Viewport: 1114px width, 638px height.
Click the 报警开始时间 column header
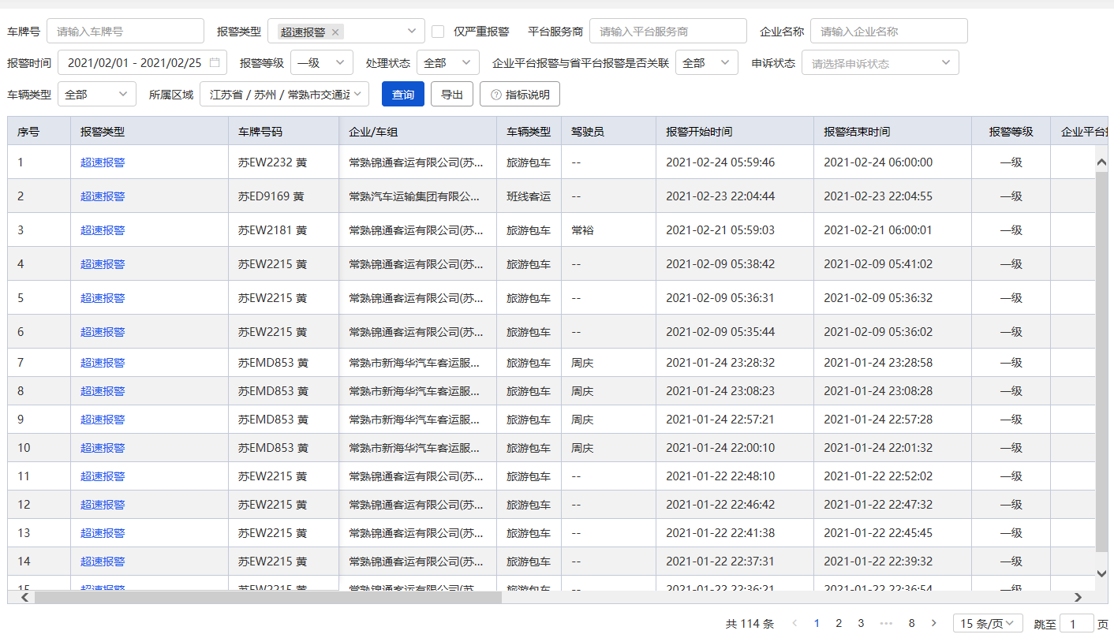coord(735,132)
